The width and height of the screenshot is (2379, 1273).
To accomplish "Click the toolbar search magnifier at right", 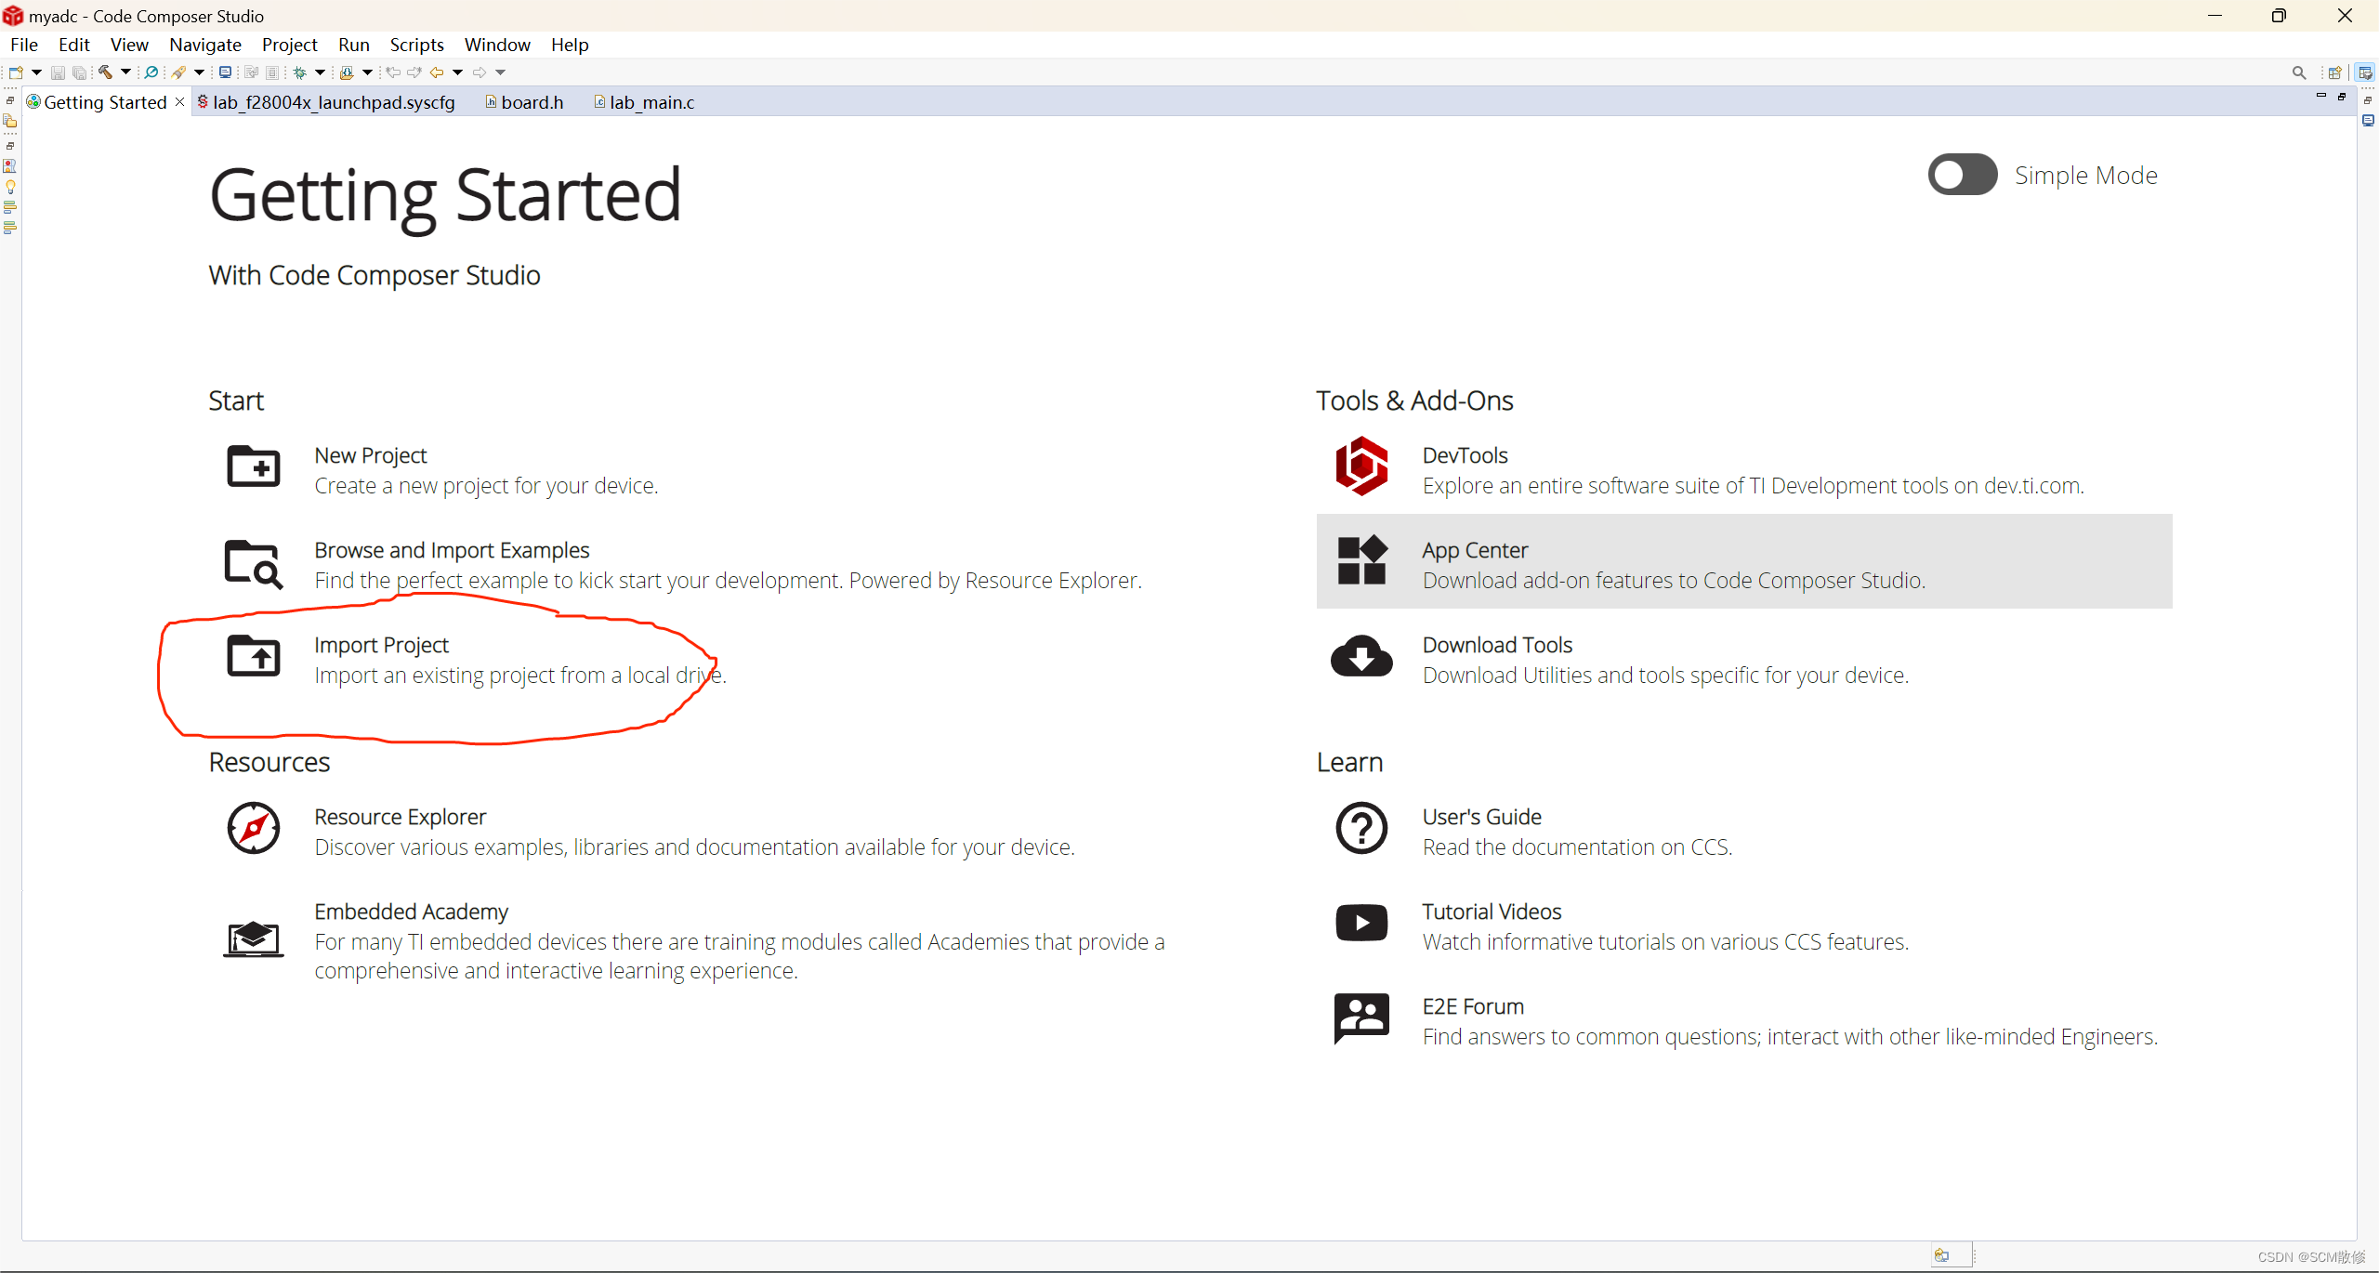I will click(2298, 72).
